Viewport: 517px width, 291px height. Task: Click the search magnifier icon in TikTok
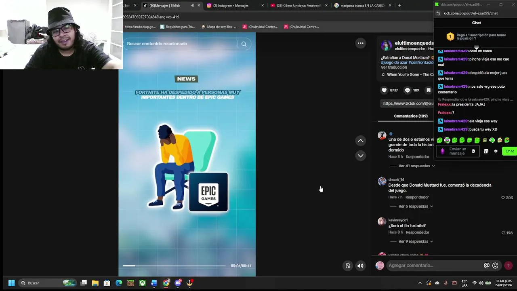coord(244,44)
